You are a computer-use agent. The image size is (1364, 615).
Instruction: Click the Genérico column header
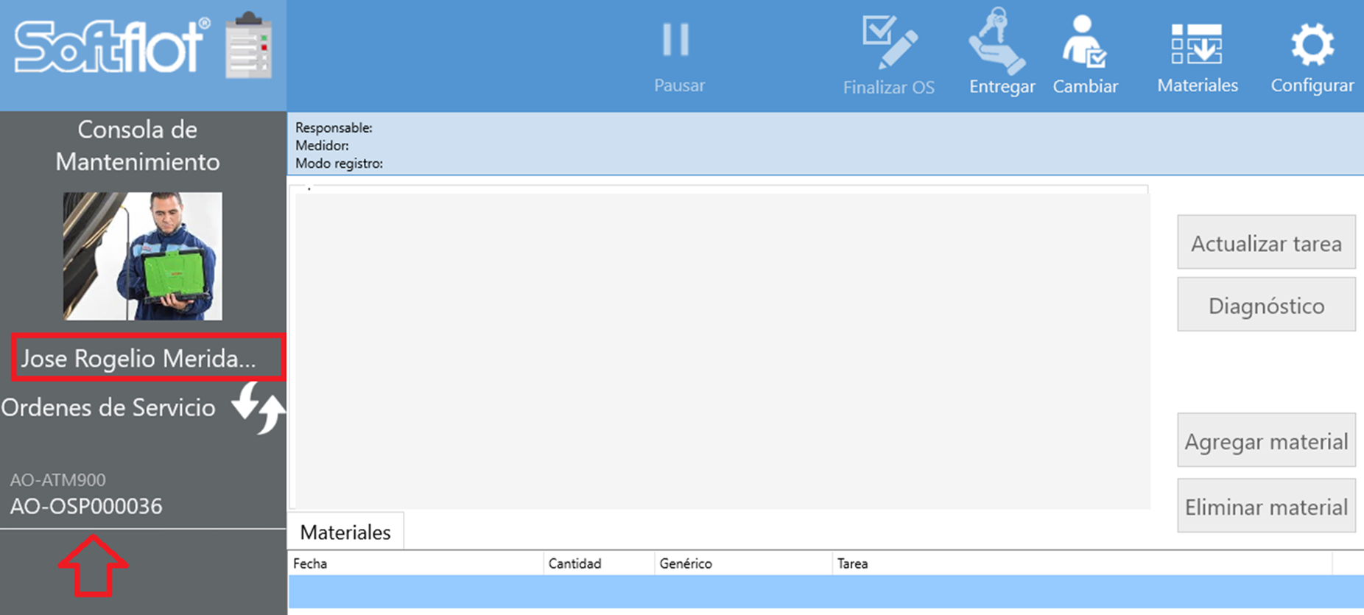743,563
